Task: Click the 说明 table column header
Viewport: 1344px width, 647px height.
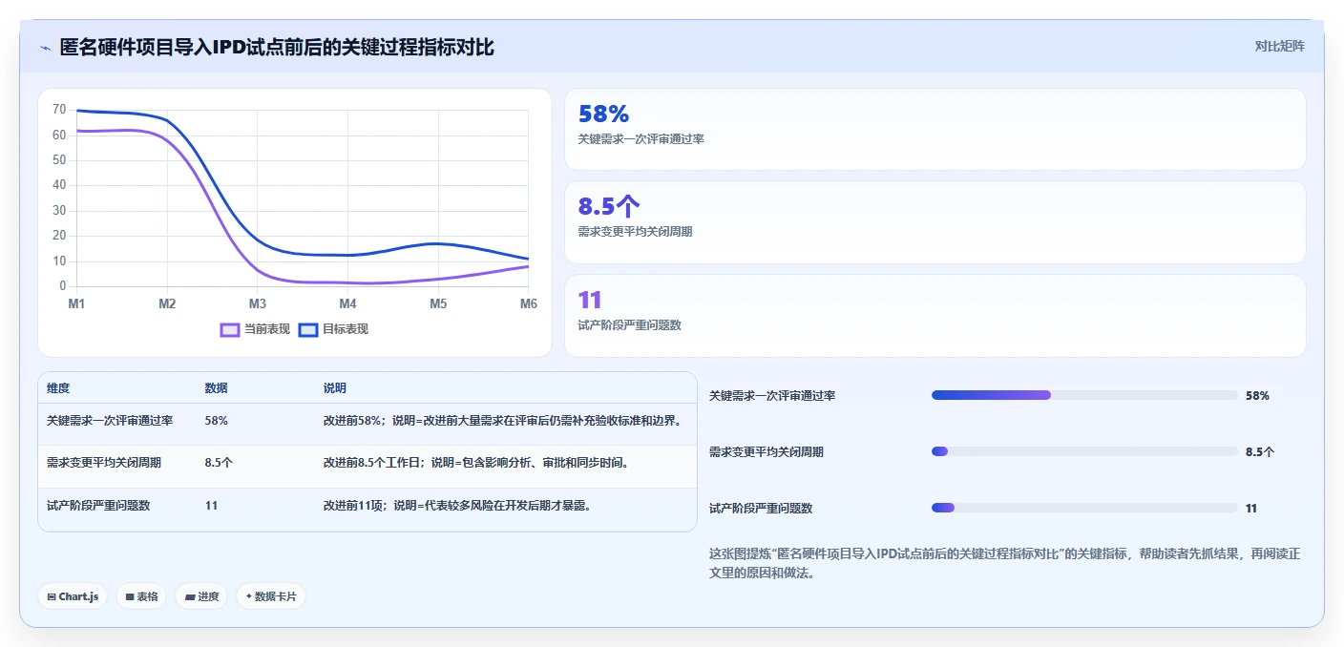Action: (x=335, y=388)
